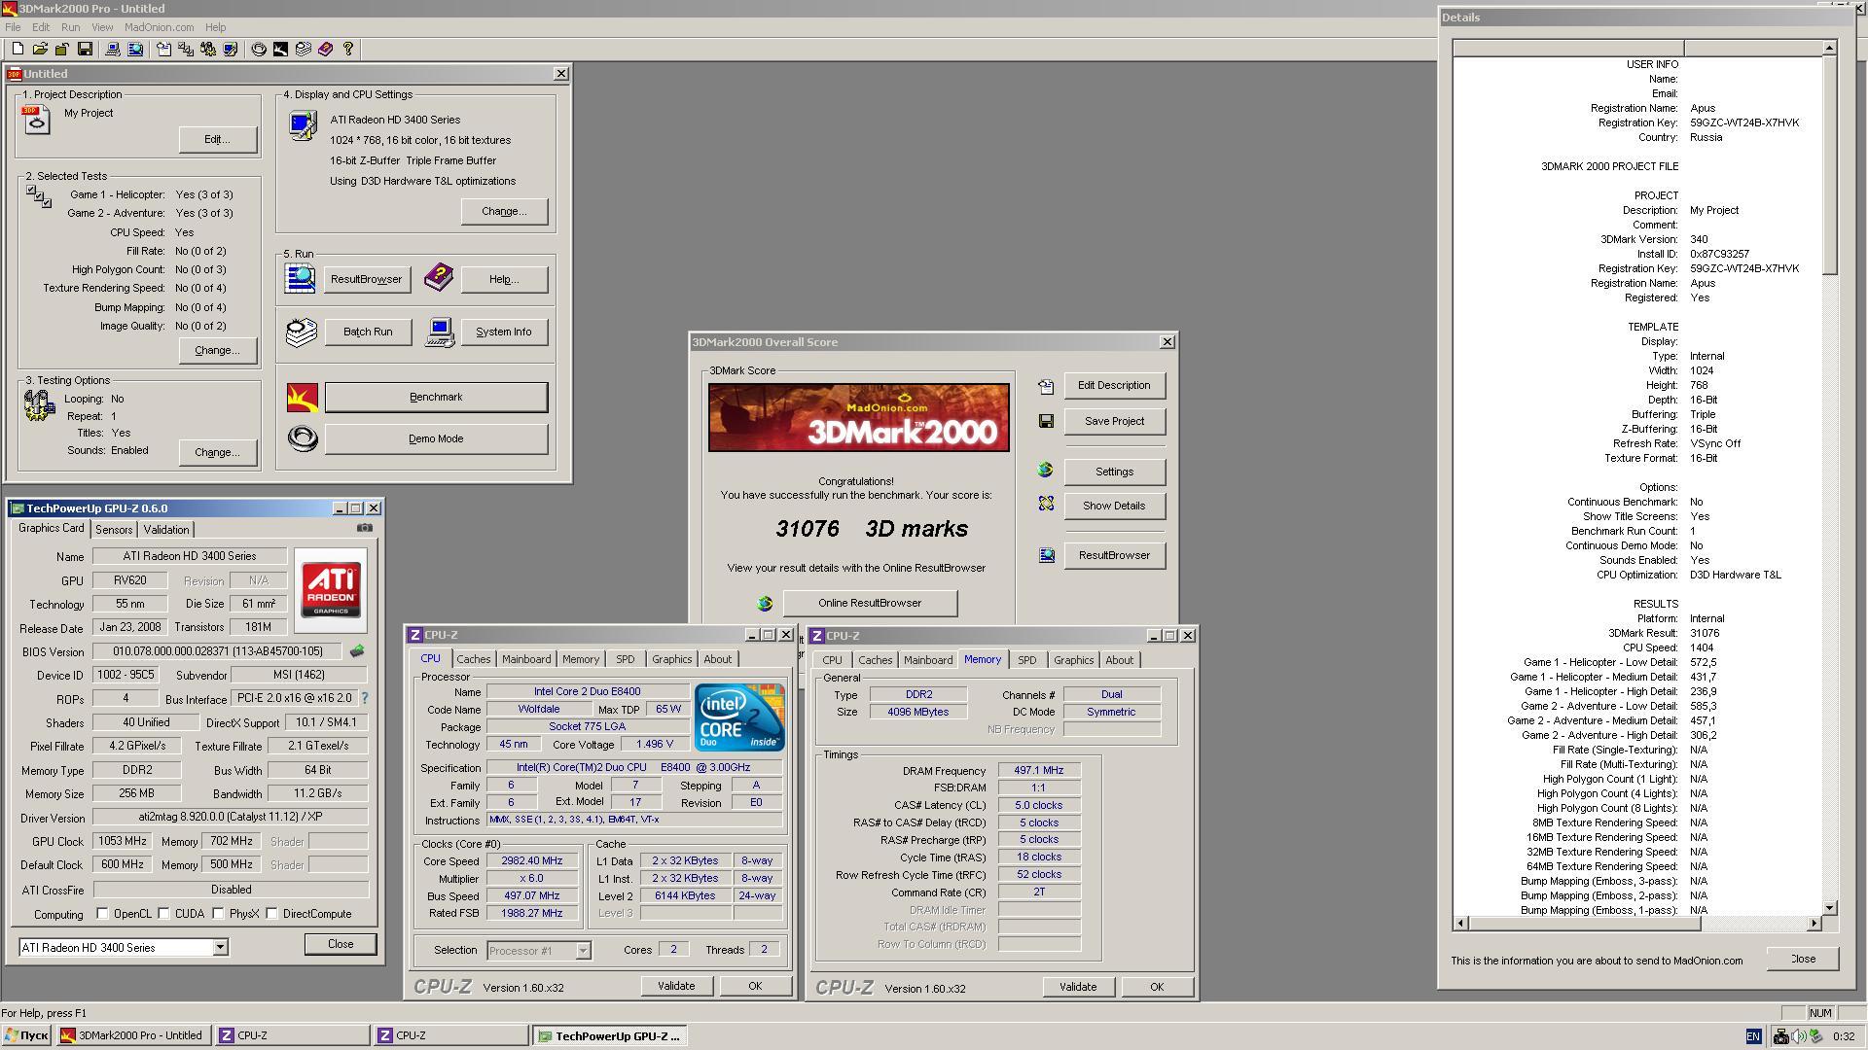This screenshot has width=1868, height=1050.
Task: Click the system info computer toolbar icon
Action: coord(113,49)
